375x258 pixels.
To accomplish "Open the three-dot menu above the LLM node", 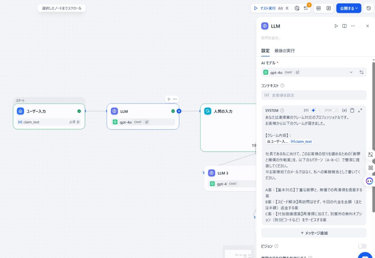I will tap(175, 99).
